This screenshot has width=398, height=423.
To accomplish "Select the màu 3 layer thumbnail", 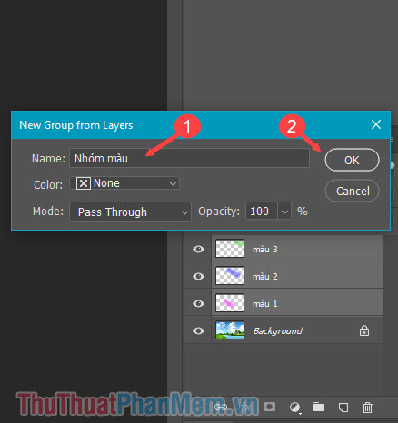I will pos(230,249).
